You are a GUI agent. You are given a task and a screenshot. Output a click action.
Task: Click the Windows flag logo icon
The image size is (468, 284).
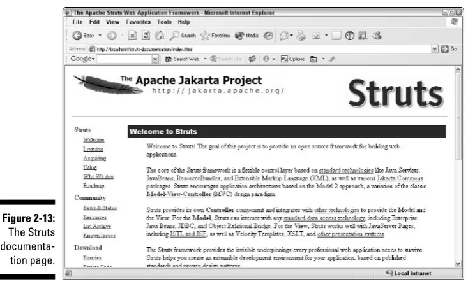(454, 22)
